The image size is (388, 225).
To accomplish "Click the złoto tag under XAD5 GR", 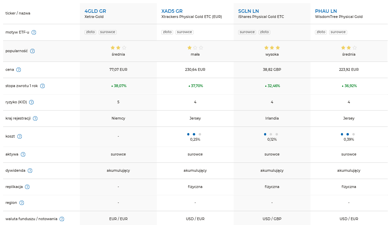I will click(167, 32).
